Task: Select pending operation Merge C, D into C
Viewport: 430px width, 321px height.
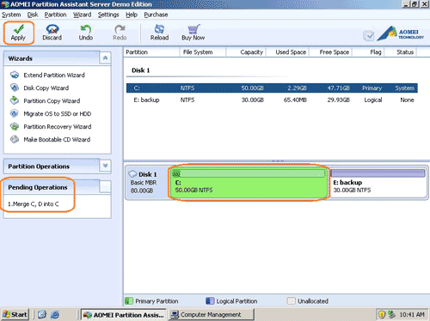Action: click(x=34, y=204)
